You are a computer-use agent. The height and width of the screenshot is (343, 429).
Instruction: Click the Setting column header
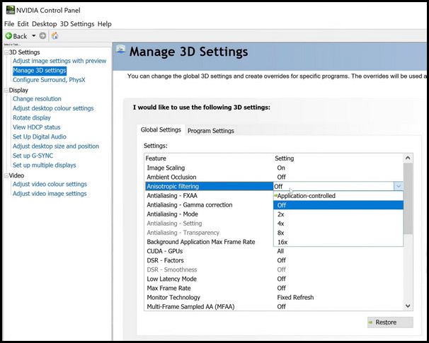click(x=338, y=158)
